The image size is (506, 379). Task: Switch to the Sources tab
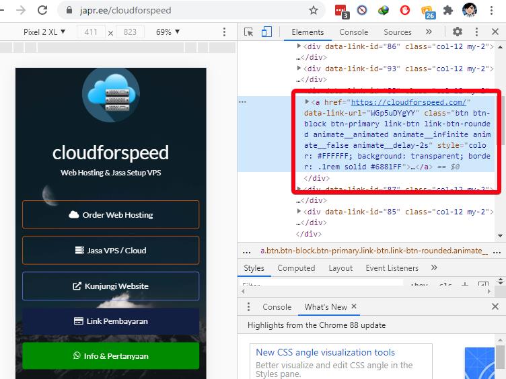pos(398,32)
